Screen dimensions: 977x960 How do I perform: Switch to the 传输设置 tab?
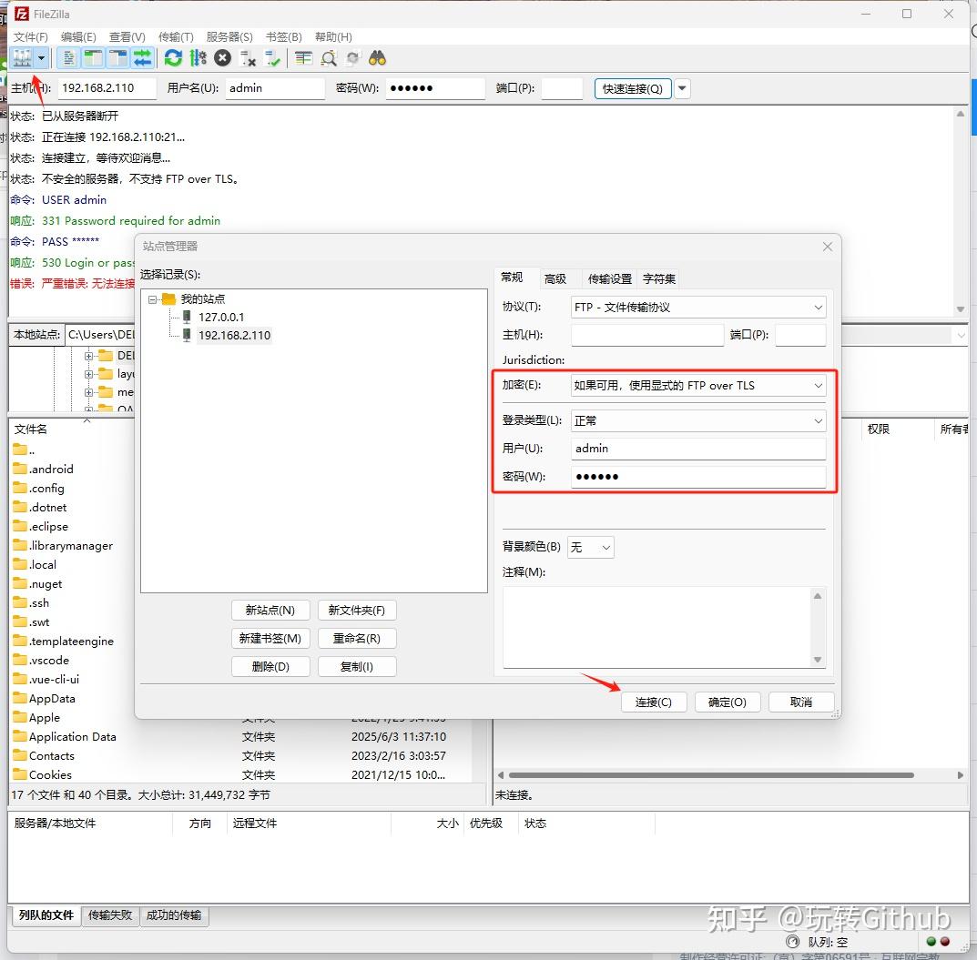(610, 279)
